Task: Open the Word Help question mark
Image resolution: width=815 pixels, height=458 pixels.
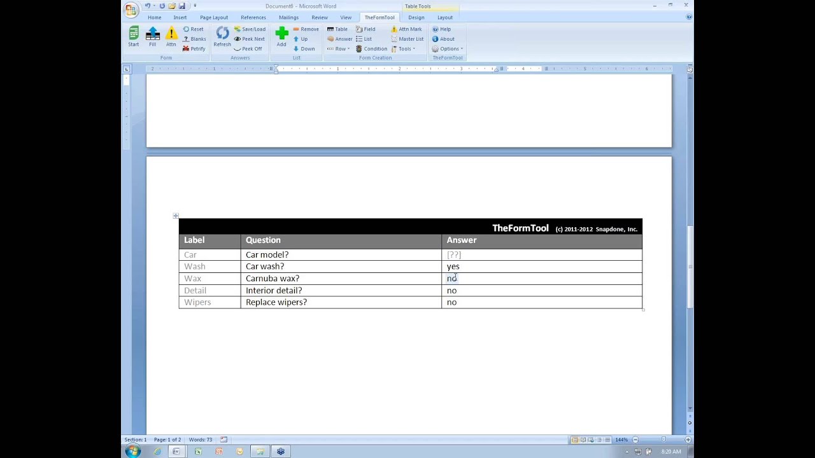Action: [688, 17]
